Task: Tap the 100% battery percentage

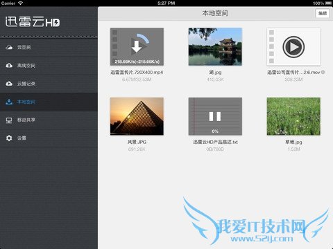Action: pos(318,3)
